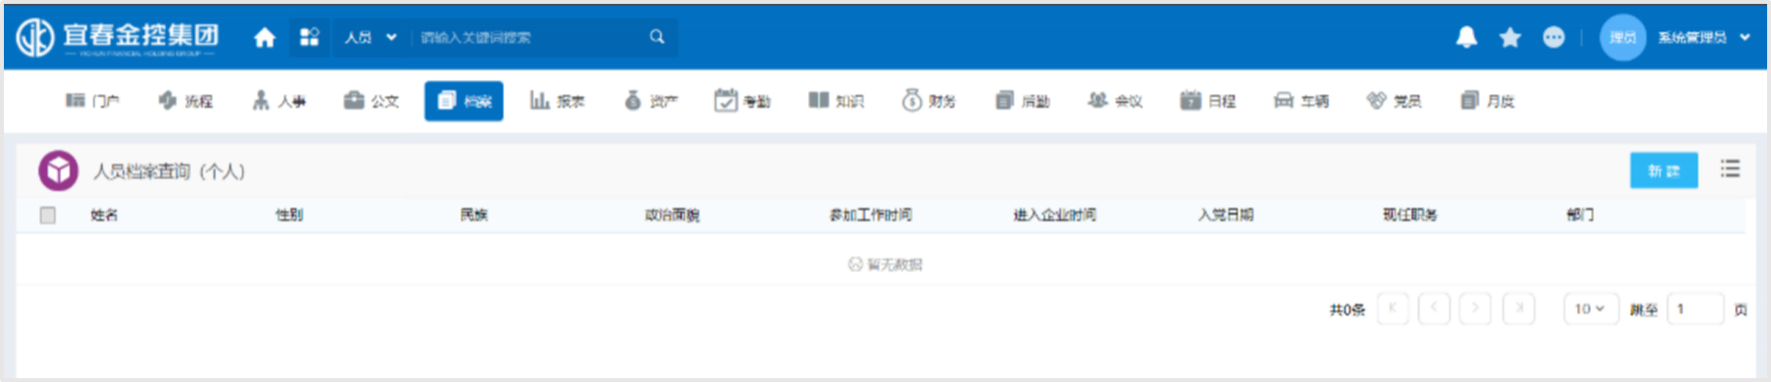Jump to the last page button
Image resolution: width=1771 pixels, height=382 pixels.
click(1519, 308)
